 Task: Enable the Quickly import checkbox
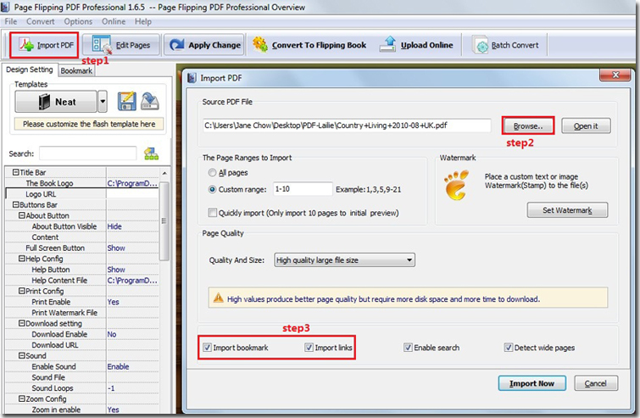point(212,213)
